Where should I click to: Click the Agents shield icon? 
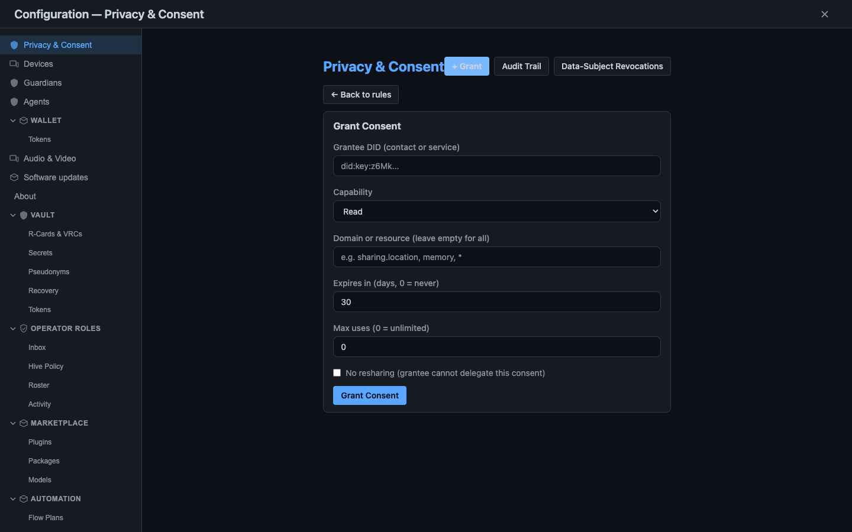pos(14,102)
